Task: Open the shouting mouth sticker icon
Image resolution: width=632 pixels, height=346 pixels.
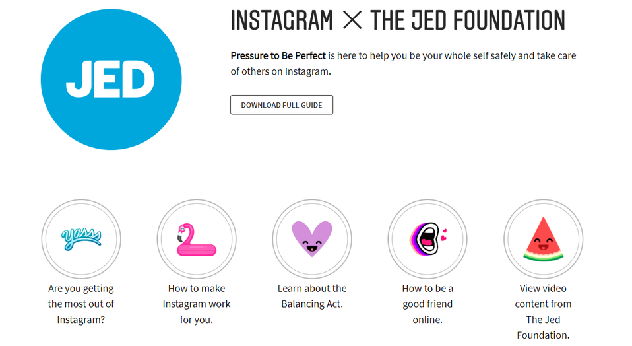Action: pos(427,239)
